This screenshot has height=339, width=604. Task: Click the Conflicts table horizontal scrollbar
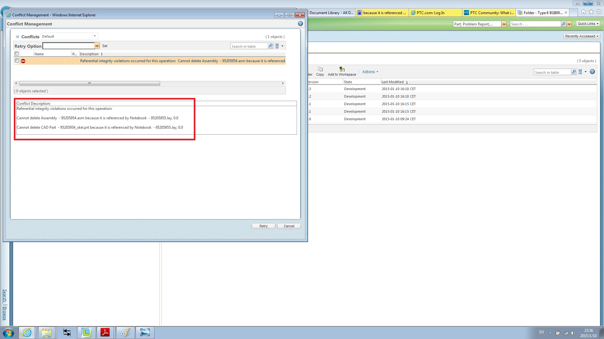(90, 83)
